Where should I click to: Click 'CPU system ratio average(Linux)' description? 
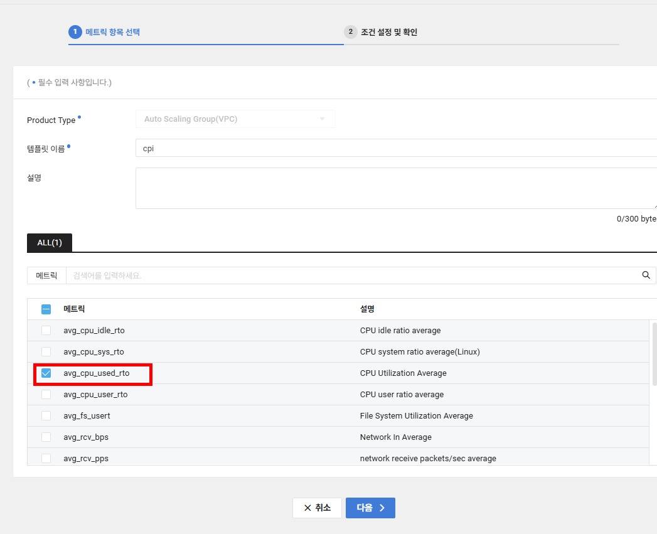(420, 351)
